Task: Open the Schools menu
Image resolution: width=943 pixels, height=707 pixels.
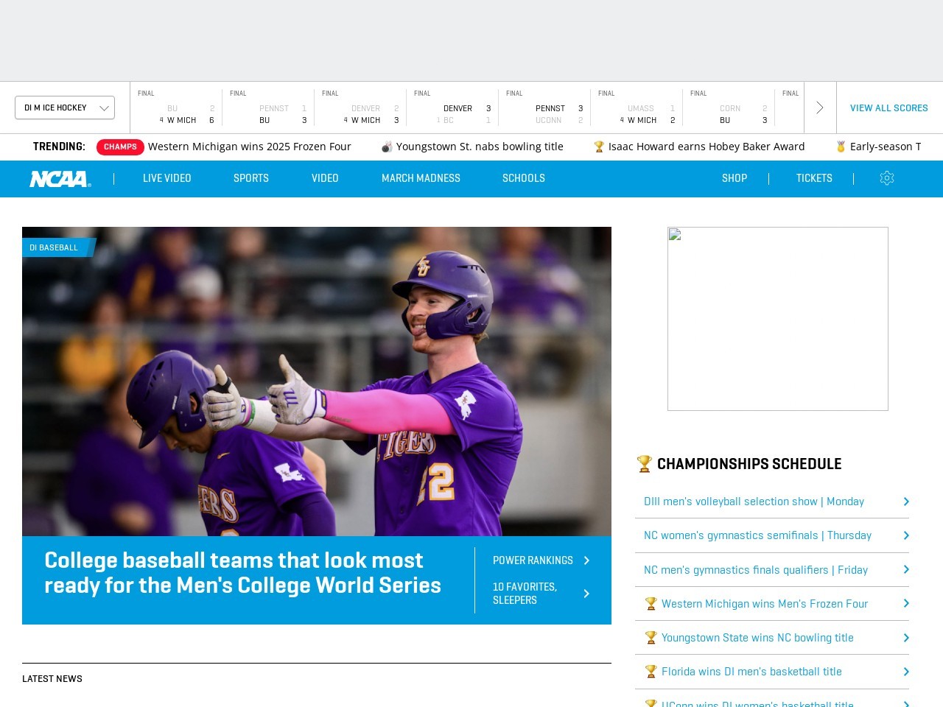Action: 524,178
